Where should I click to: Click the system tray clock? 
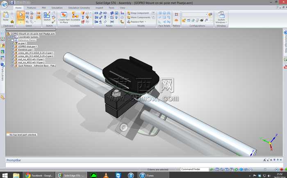[x=280, y=175]
